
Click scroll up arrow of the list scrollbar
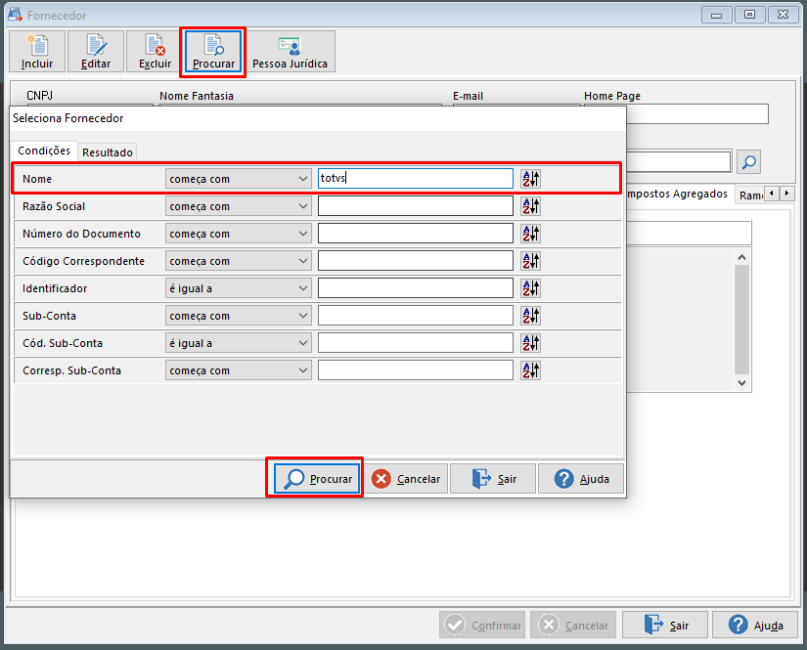[x=741, y=257]
